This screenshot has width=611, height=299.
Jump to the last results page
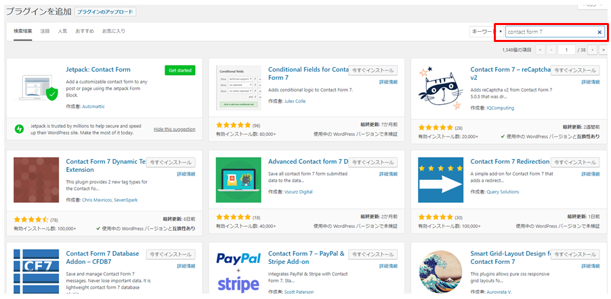(604, 50)
